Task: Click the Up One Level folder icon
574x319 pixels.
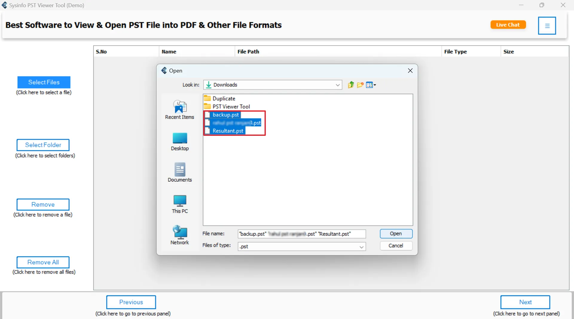Action: [x=351, y=85]
